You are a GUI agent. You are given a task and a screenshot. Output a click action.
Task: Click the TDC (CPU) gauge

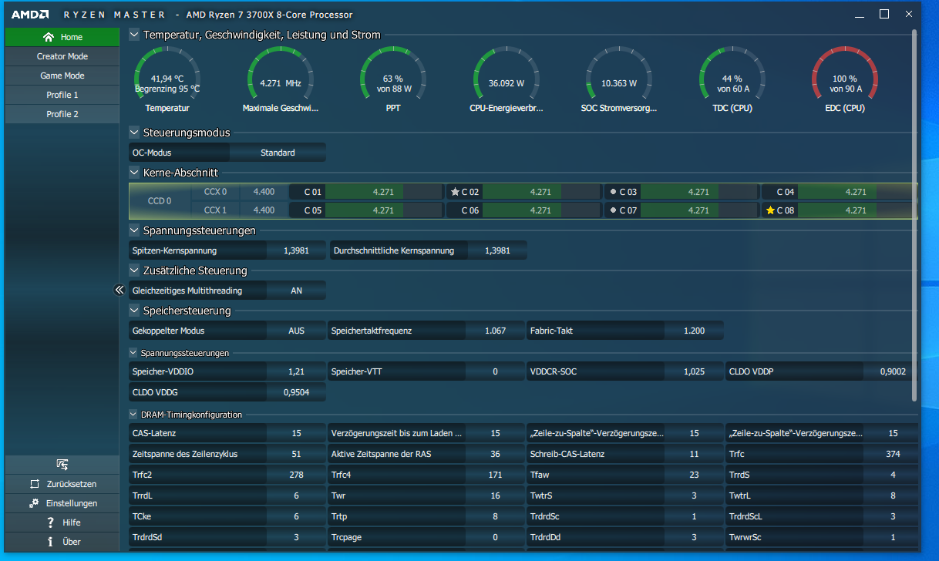[x=732, y=80]
